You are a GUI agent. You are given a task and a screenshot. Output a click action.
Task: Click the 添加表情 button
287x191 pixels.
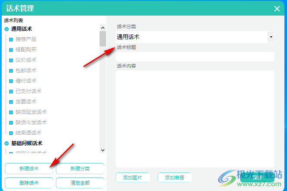point(174,178)
